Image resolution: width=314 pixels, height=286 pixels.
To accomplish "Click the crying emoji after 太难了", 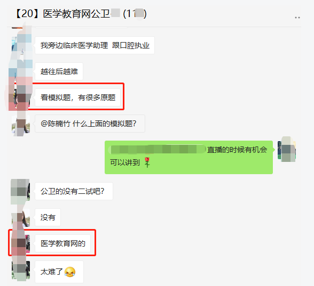I will (70, 272).
